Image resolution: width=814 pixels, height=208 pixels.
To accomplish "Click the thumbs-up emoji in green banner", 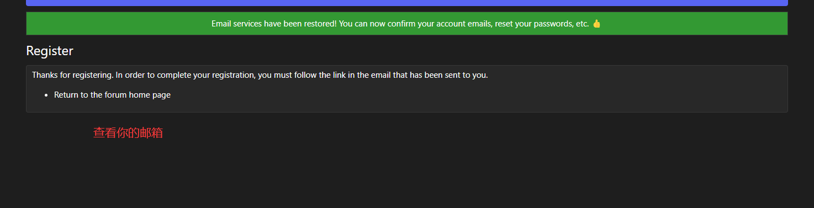I will click(596, 24).
